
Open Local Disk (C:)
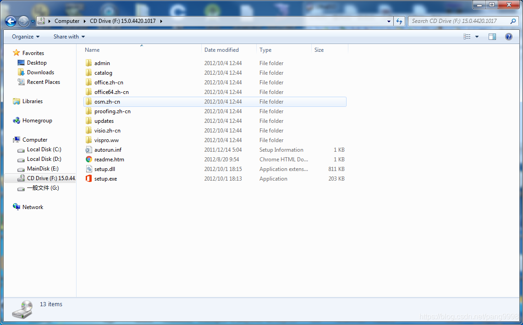point(44,149)
